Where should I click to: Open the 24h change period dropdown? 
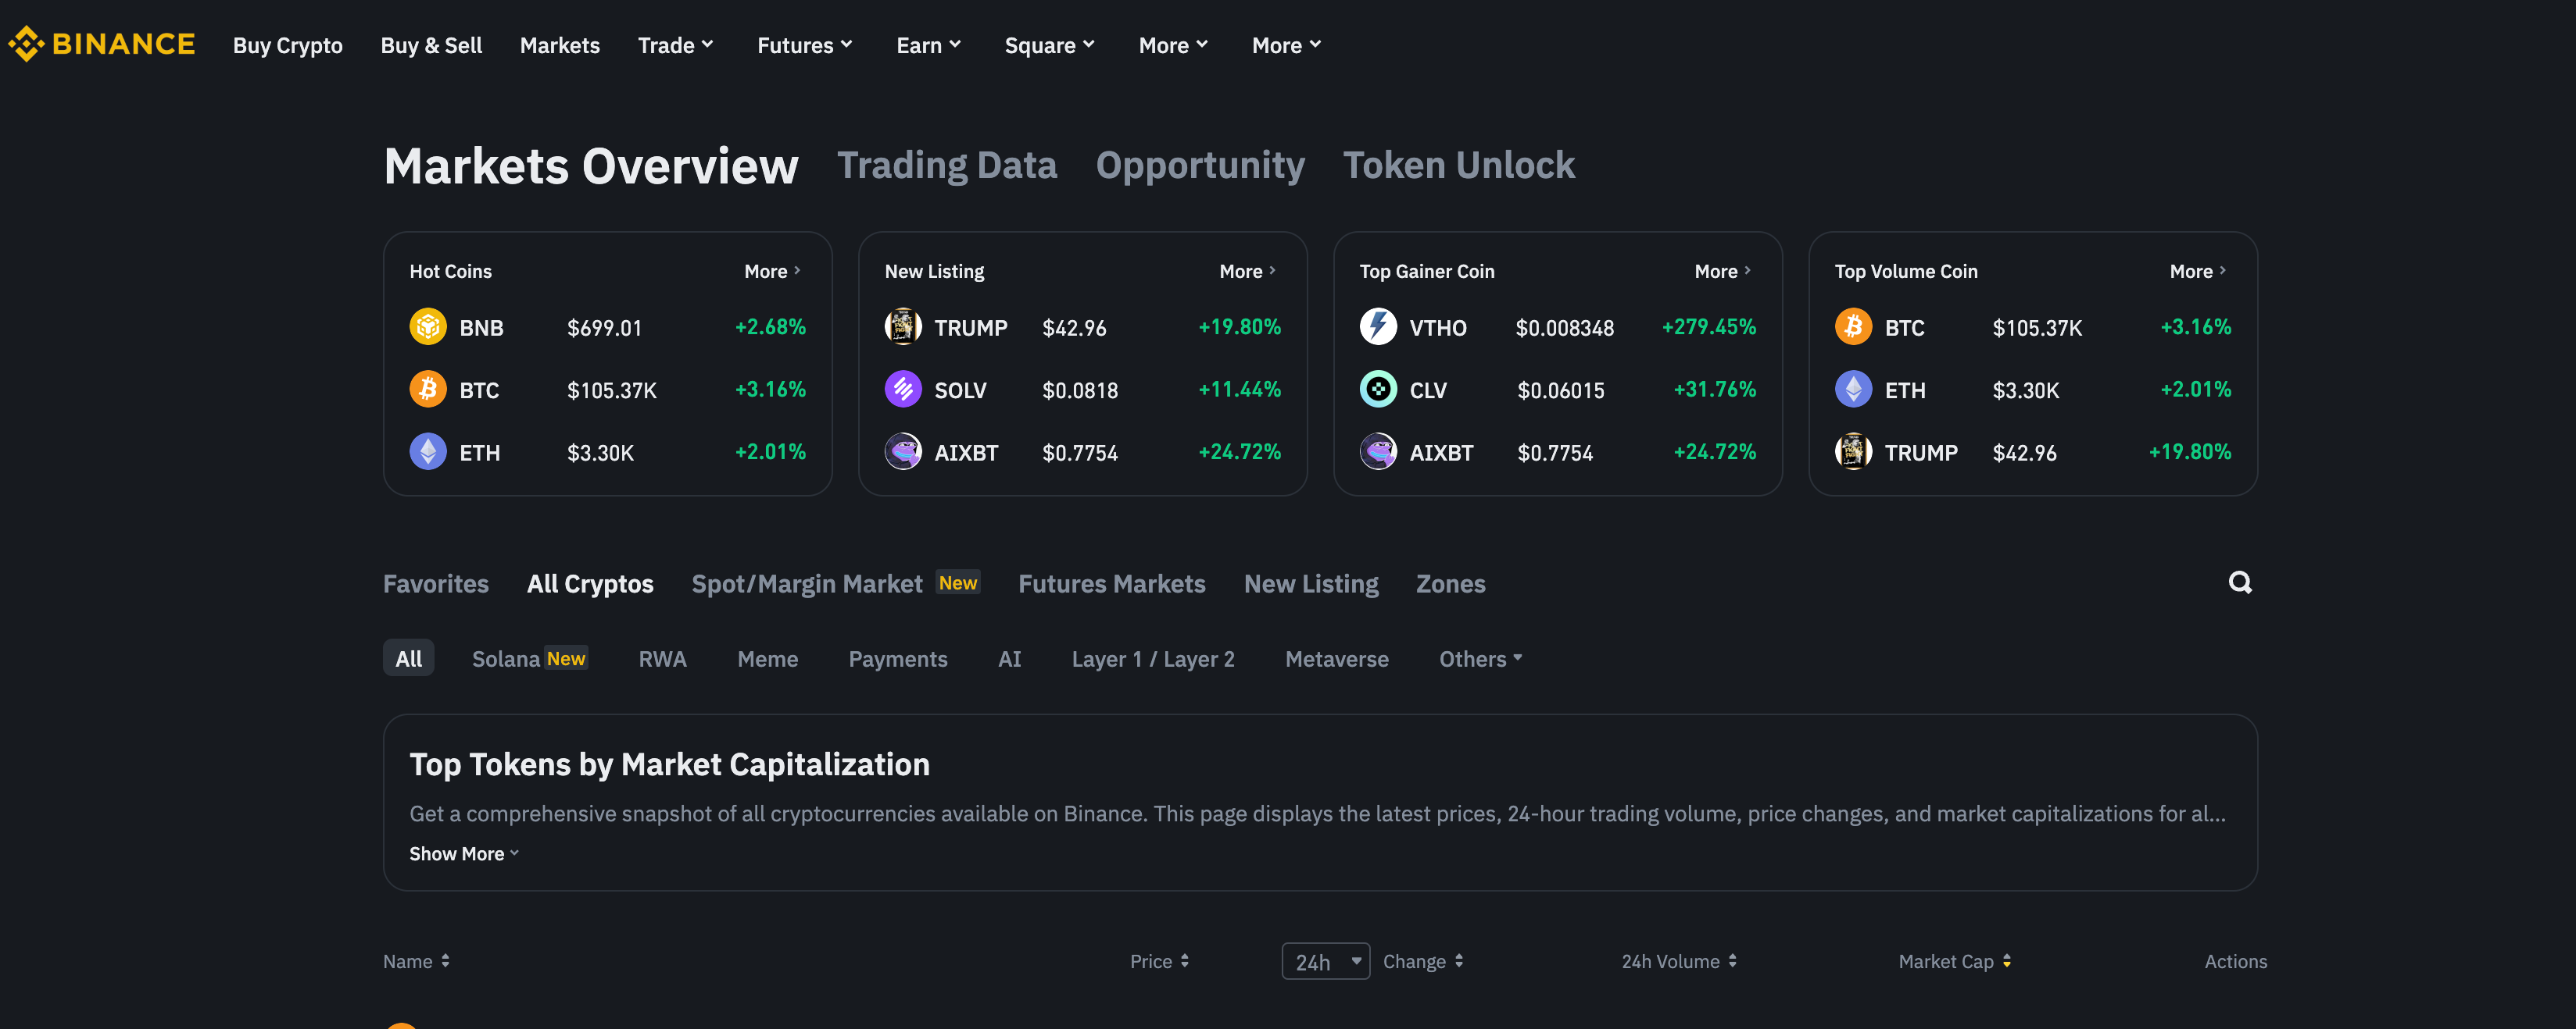click(x=1325, y=960)
